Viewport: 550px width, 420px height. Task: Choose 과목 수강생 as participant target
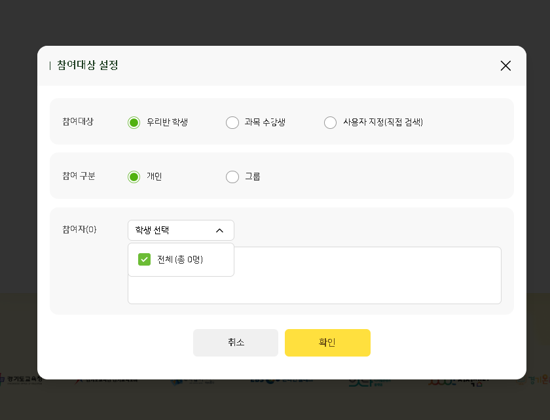point(232,122)
